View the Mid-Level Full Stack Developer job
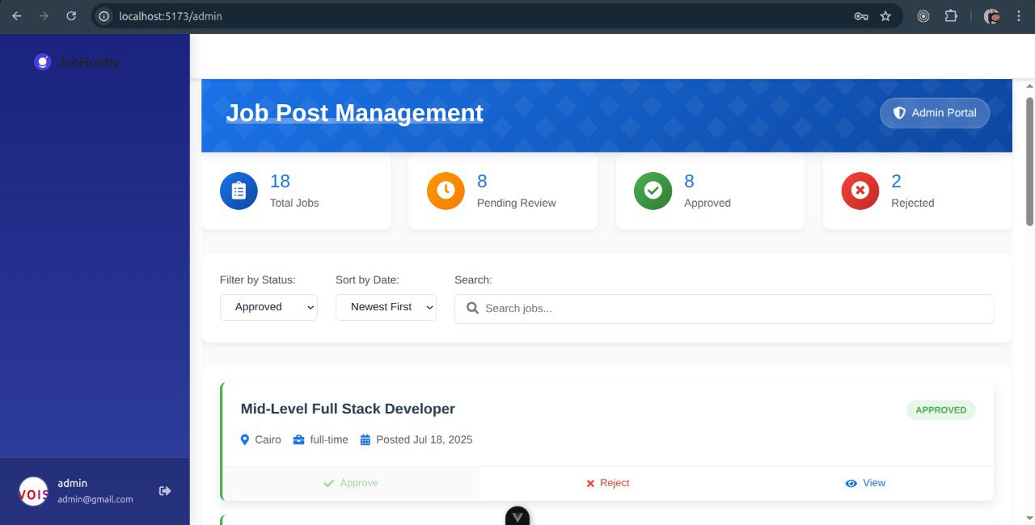Image resolution: width=1035 pixels, height=525 pixels. [x=865, y=483]
